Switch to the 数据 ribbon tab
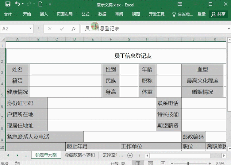231x165 pixels. click(102, 14)
